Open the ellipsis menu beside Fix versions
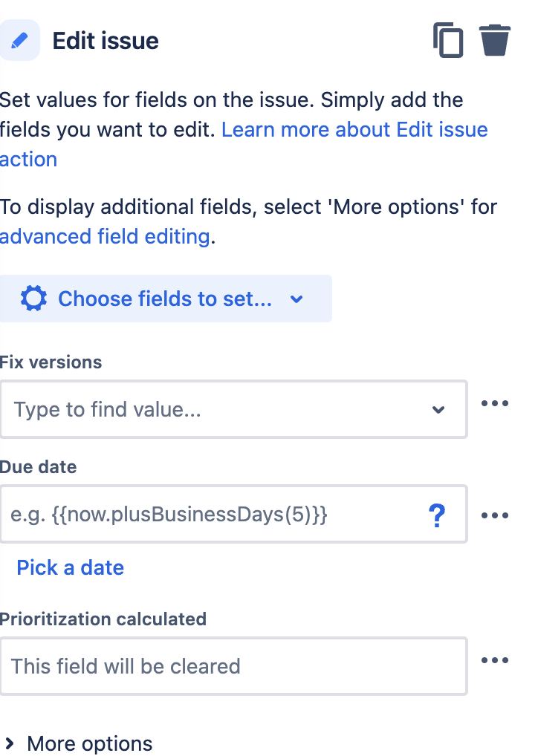Screen dimensions: 538x756 click(495, 403)
